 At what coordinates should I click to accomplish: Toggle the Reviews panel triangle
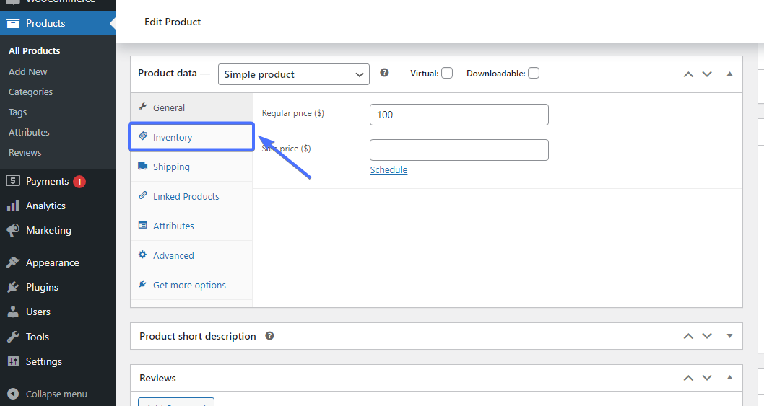tap(729, 378)
